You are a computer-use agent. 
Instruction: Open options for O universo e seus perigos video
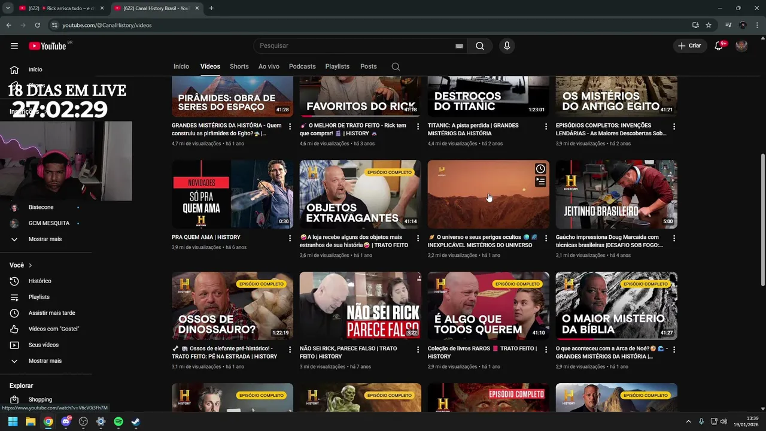pyautogui.click(x=546, y=238)
